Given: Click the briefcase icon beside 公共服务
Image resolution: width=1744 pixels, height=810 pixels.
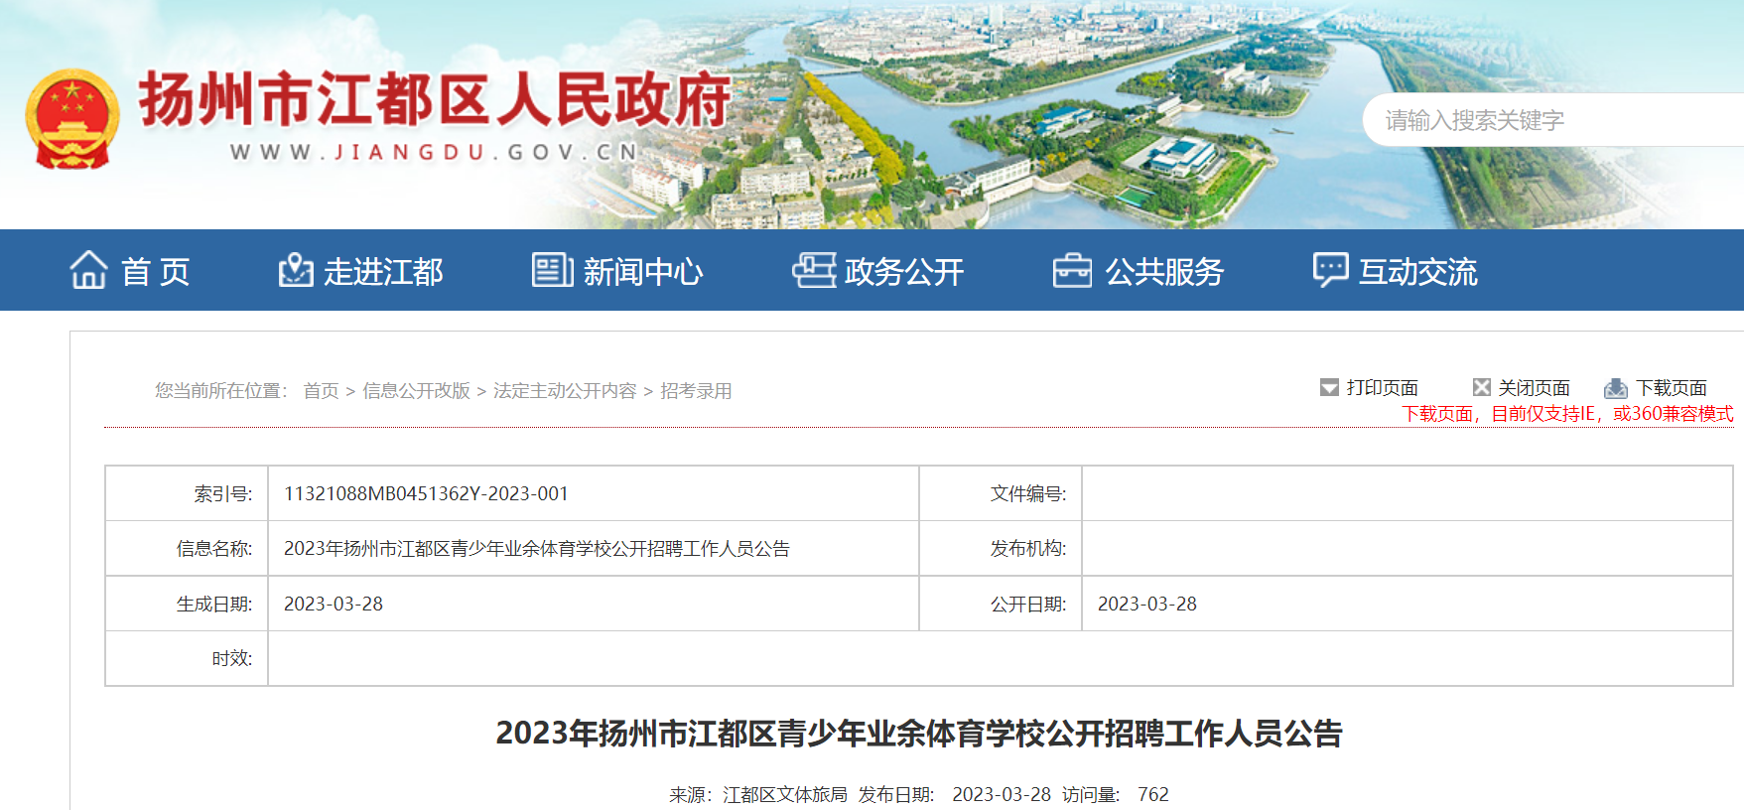Looking at the screenshot, I should [x=1072, y=270].
